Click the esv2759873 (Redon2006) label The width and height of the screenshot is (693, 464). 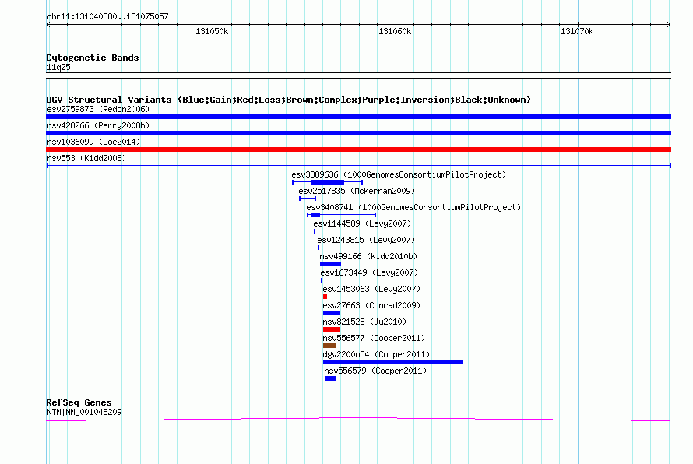pyautogui.click(x=98, y=109)
